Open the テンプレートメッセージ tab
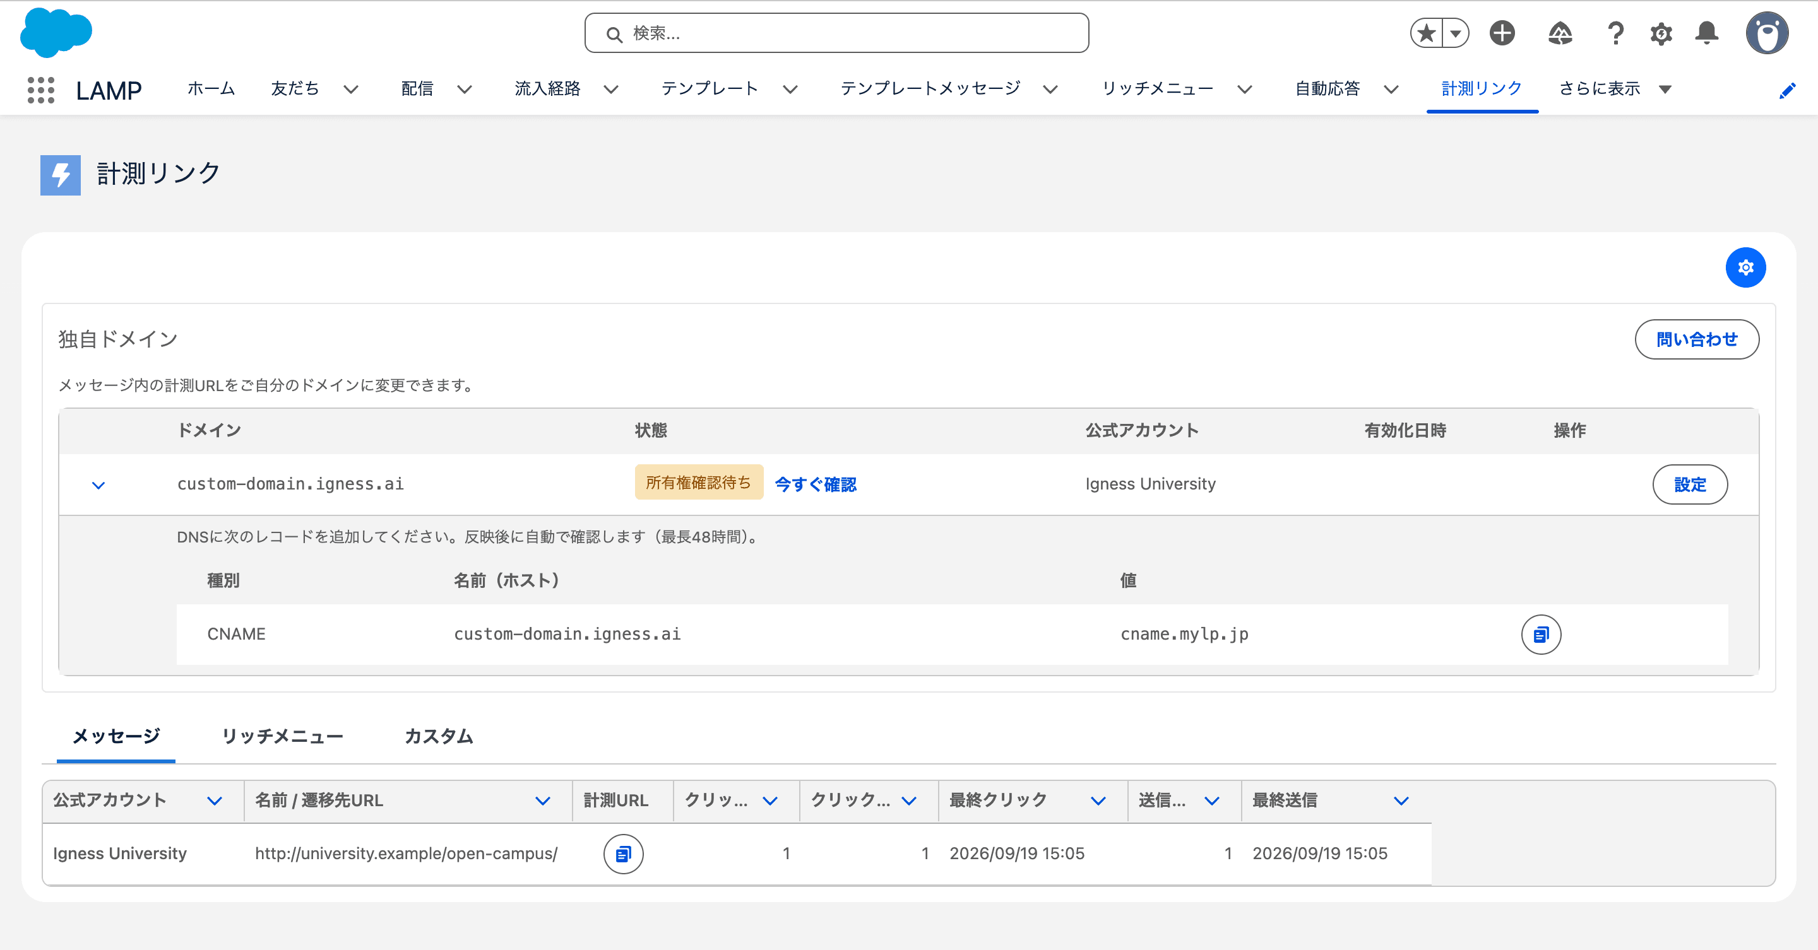Screen dimensions: 1818x950 coord(930,89)
